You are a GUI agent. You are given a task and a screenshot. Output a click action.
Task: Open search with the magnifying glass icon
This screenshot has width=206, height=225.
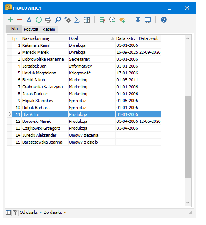click(58, 20)
